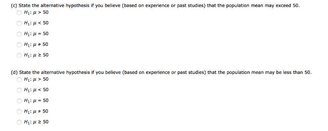
Task: Select H1: μ > 50 in part (d)
Action: (19, 80)
